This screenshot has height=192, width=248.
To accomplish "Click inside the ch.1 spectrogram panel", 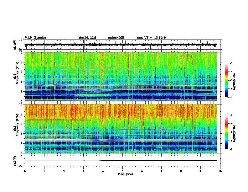I will coord(121,77).
